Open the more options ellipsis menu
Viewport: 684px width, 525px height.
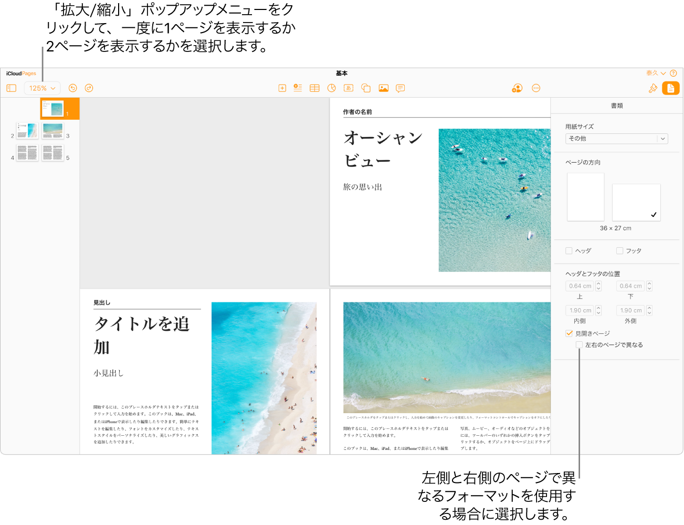tap(536, 88)
